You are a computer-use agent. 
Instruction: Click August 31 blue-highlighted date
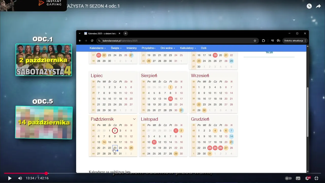(181, 110)
